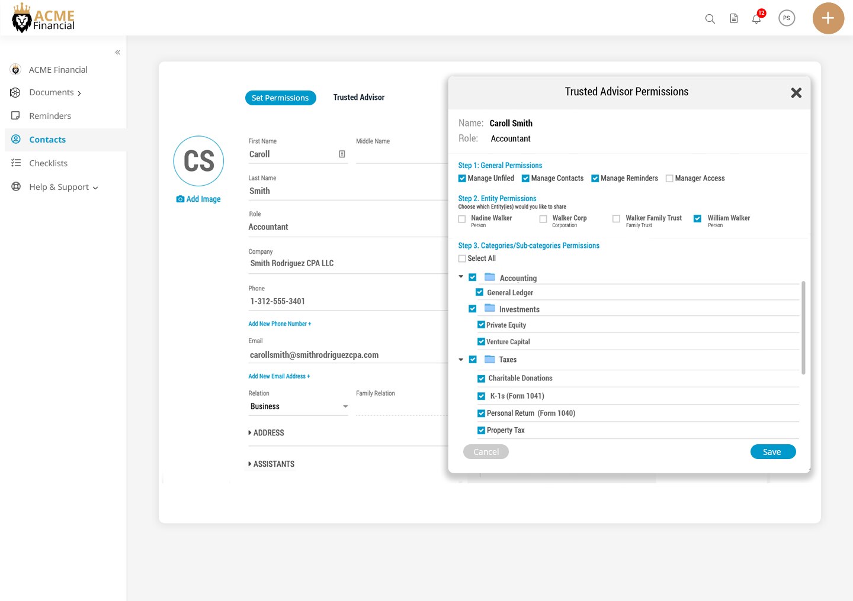Open the PS profile avatar

click(787, 18)
